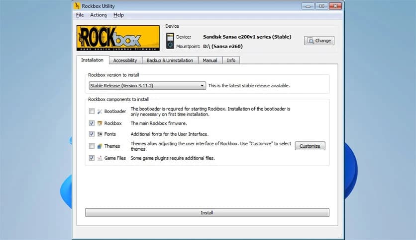Uncheck the Fonts checkbox
Image resolution: width=416 pixels, height=240 pixels.
[x=92, y=134]
